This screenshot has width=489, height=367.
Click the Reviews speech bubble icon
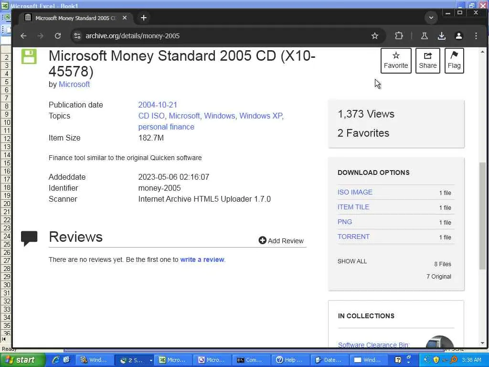pyautogui.click(x=29, y=238)
